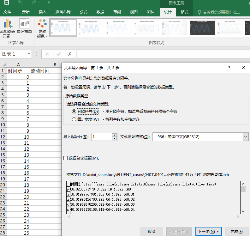Close the 文本导入向导 dialog
Image resolution: width=250 pixels, height=236 pixels.
(x=243, y=68)
